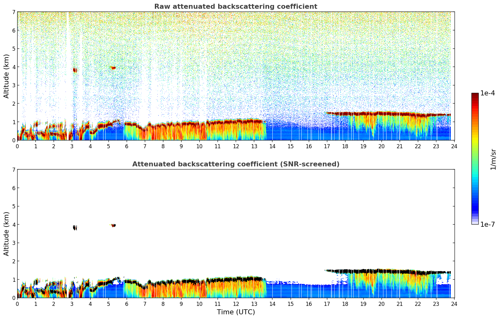
Task: Click hour 12 on the bottom plot's time axis
Action: (x=236, y=304)
